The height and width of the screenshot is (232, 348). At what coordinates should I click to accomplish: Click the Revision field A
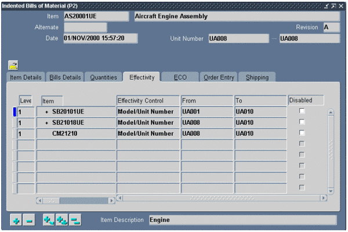[332, 27]
